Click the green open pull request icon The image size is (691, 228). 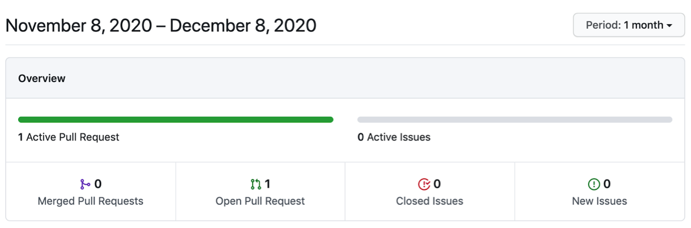(255, 184)
